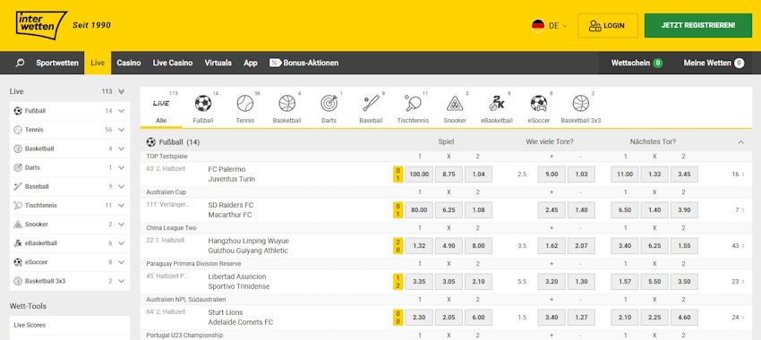Viewport: 761px width, 340px height.
Task: Click sidebar Snooker triangle icon
Action: [x=18, y=224]
